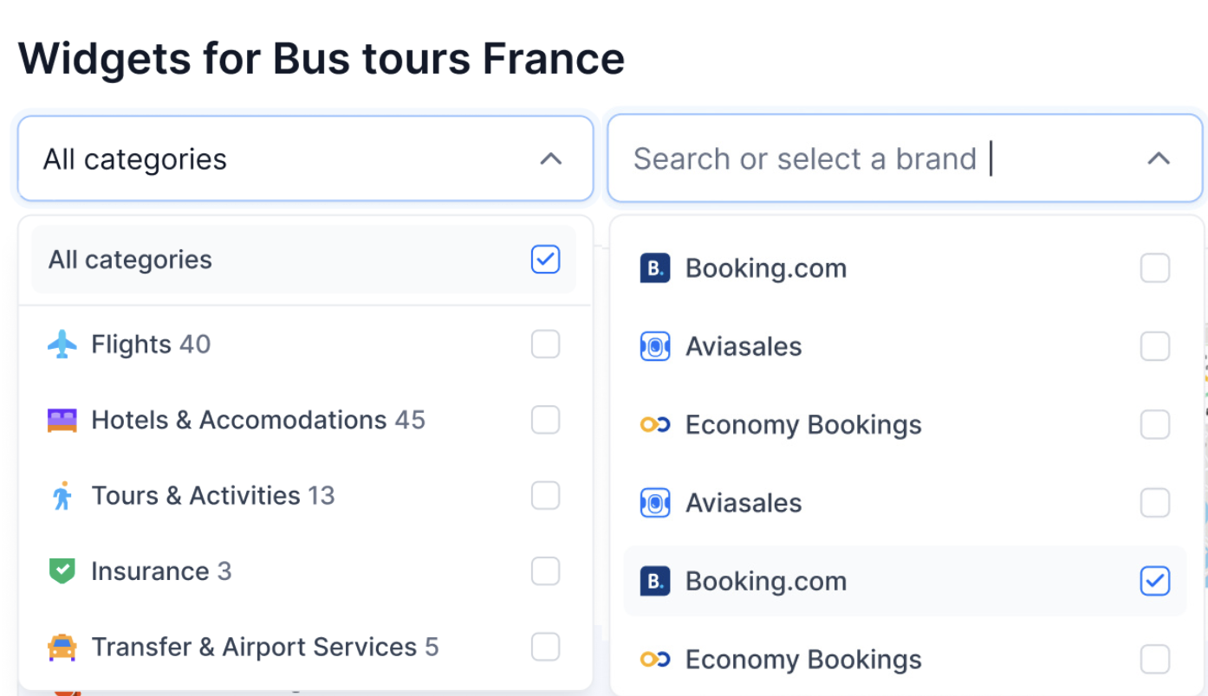Enable the Flights category checkbox

click(x=545, y=344)
